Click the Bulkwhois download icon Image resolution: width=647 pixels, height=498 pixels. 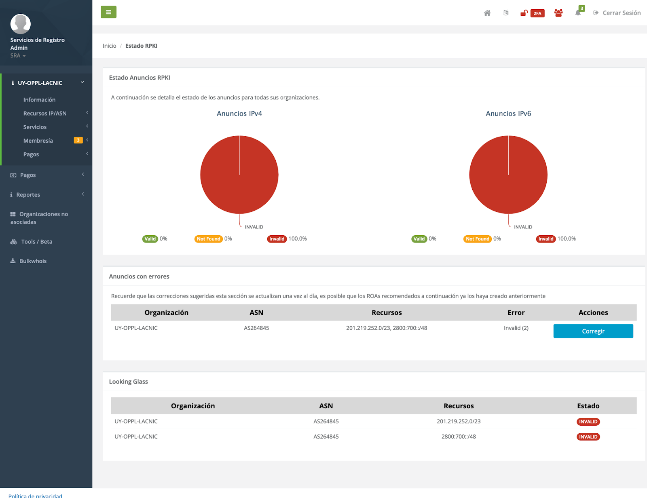pos(13,261)
